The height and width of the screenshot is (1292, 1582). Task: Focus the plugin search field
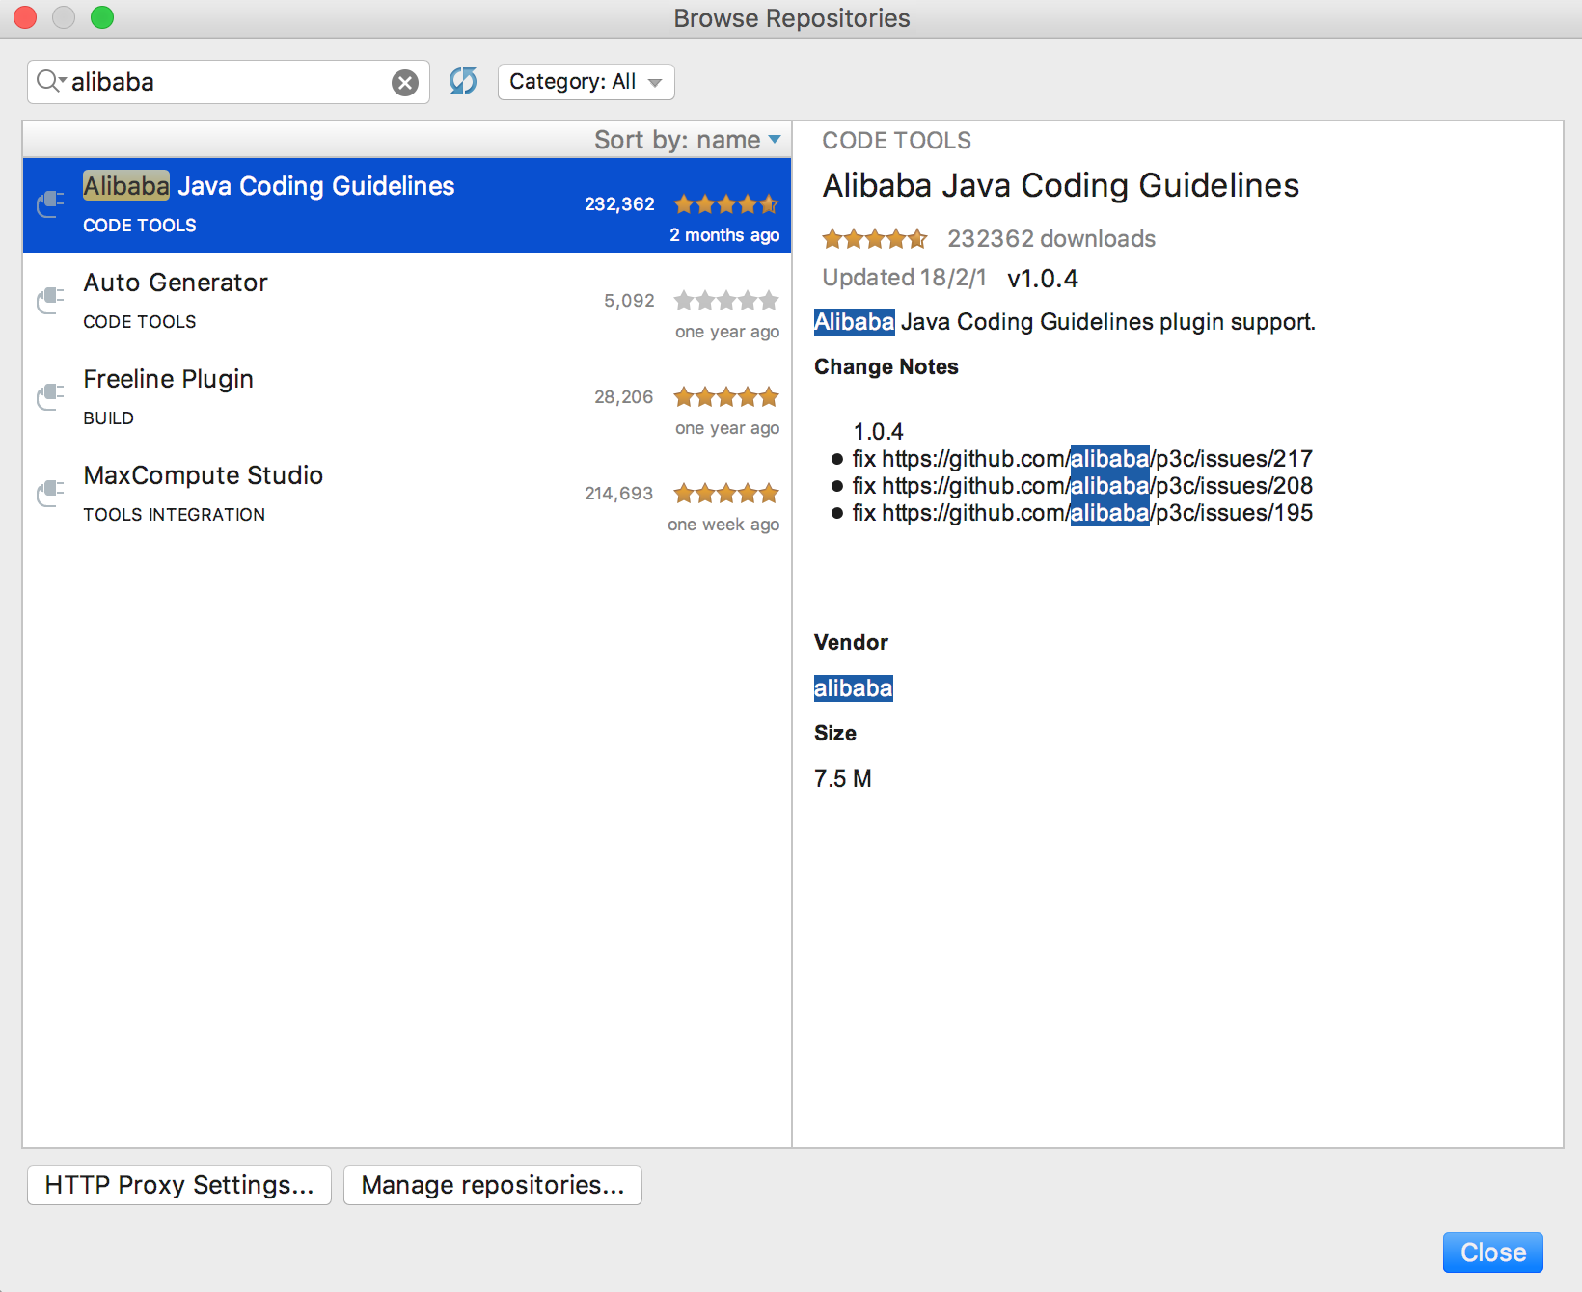[x=229, y=82]
